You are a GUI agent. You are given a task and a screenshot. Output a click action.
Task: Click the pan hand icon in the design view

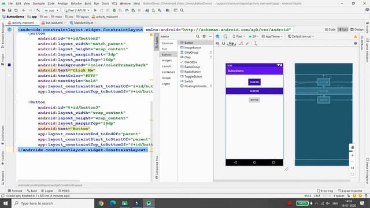[352, 147]
